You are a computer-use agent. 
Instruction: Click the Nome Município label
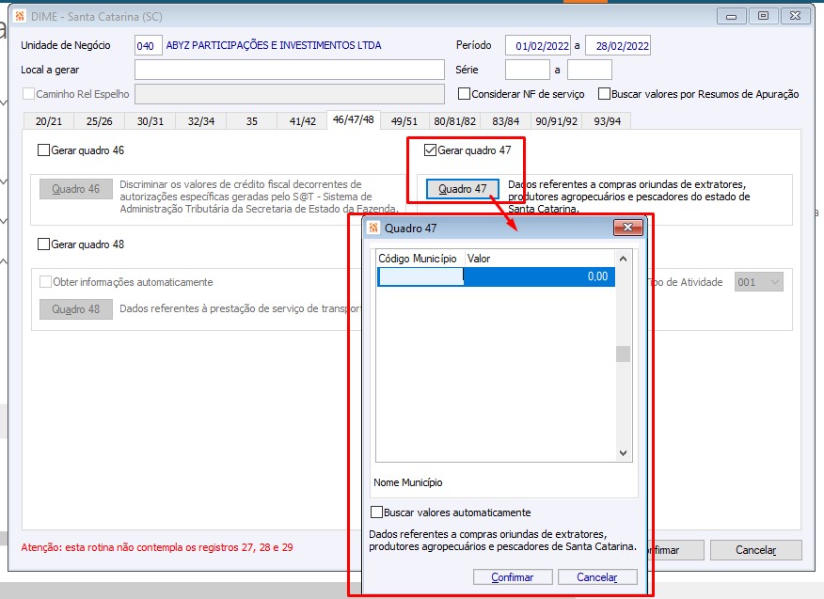(x=408, y=482)
